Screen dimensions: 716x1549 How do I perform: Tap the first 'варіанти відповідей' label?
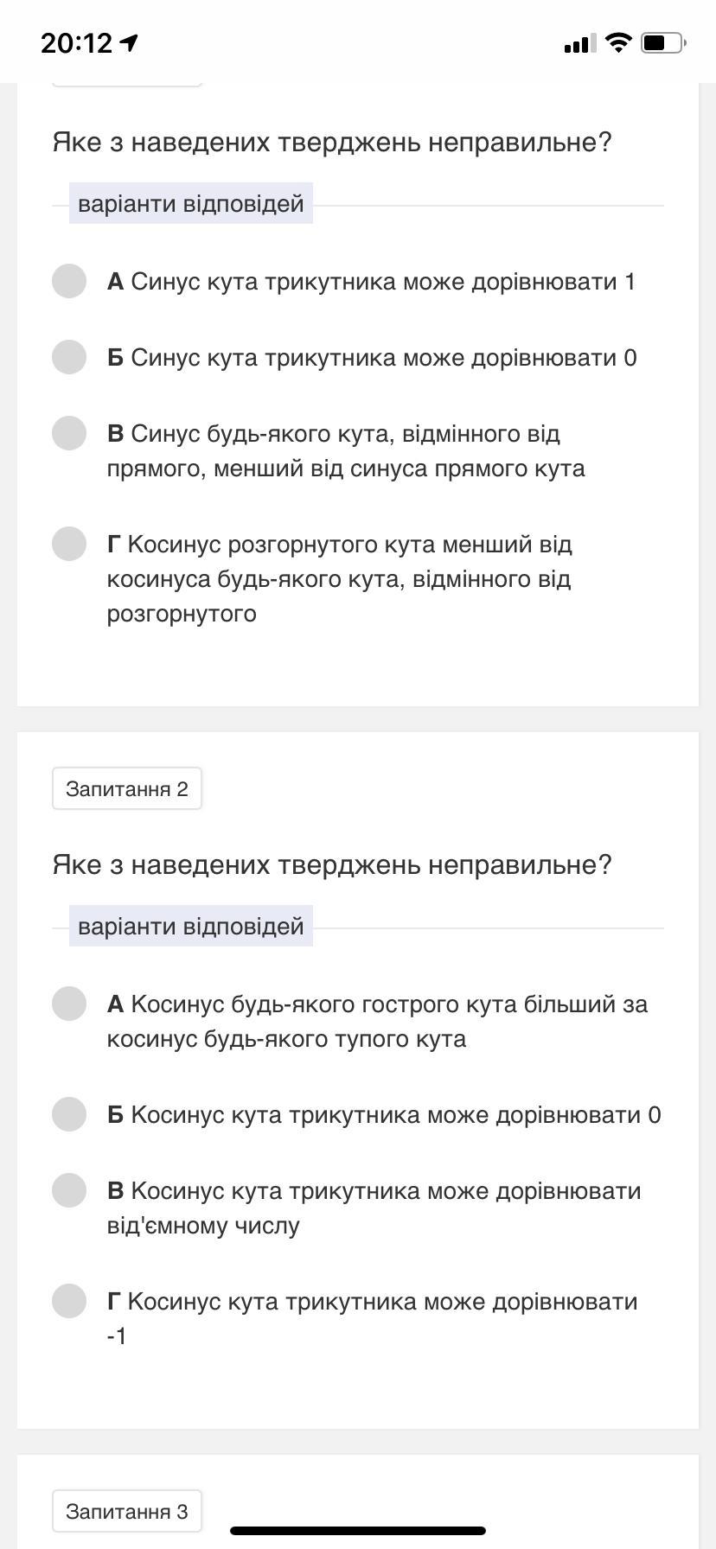pyautogui.click(x=191, y=204)
